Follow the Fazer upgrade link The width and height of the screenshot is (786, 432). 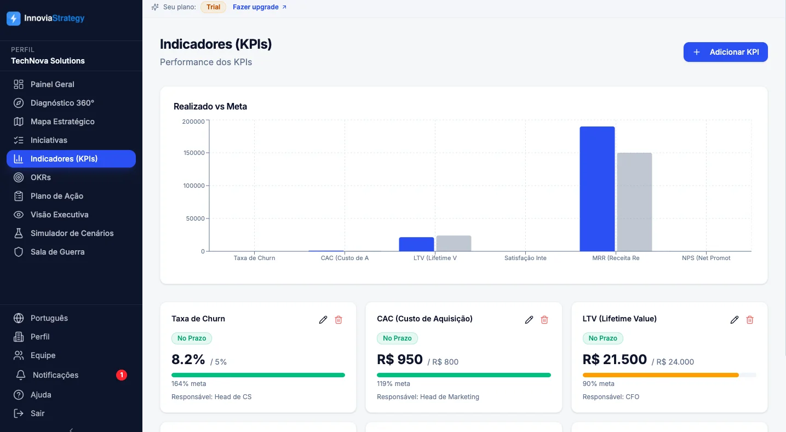[260, 7]
